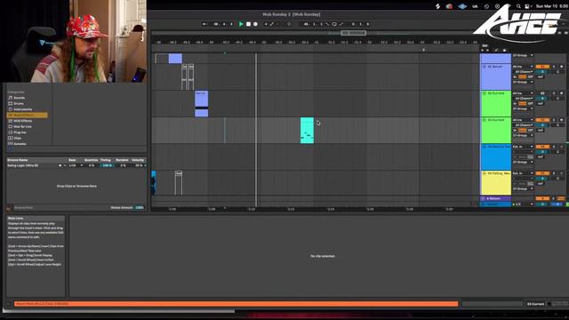Click the groove Velocity value
The height and width of the screenshot is (320, 569).
139,165
